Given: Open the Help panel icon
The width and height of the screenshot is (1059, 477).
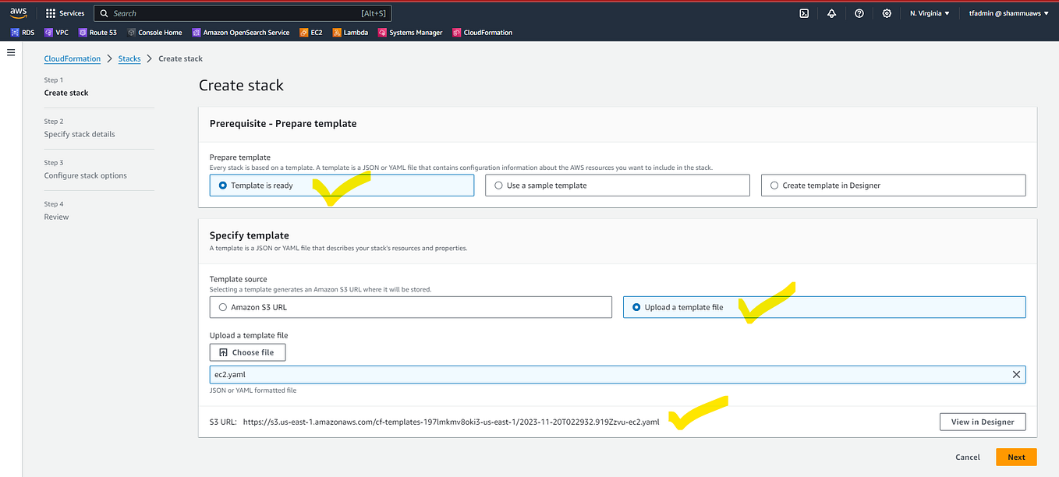Looking at the screenshot, I should [x=859, y=13].
